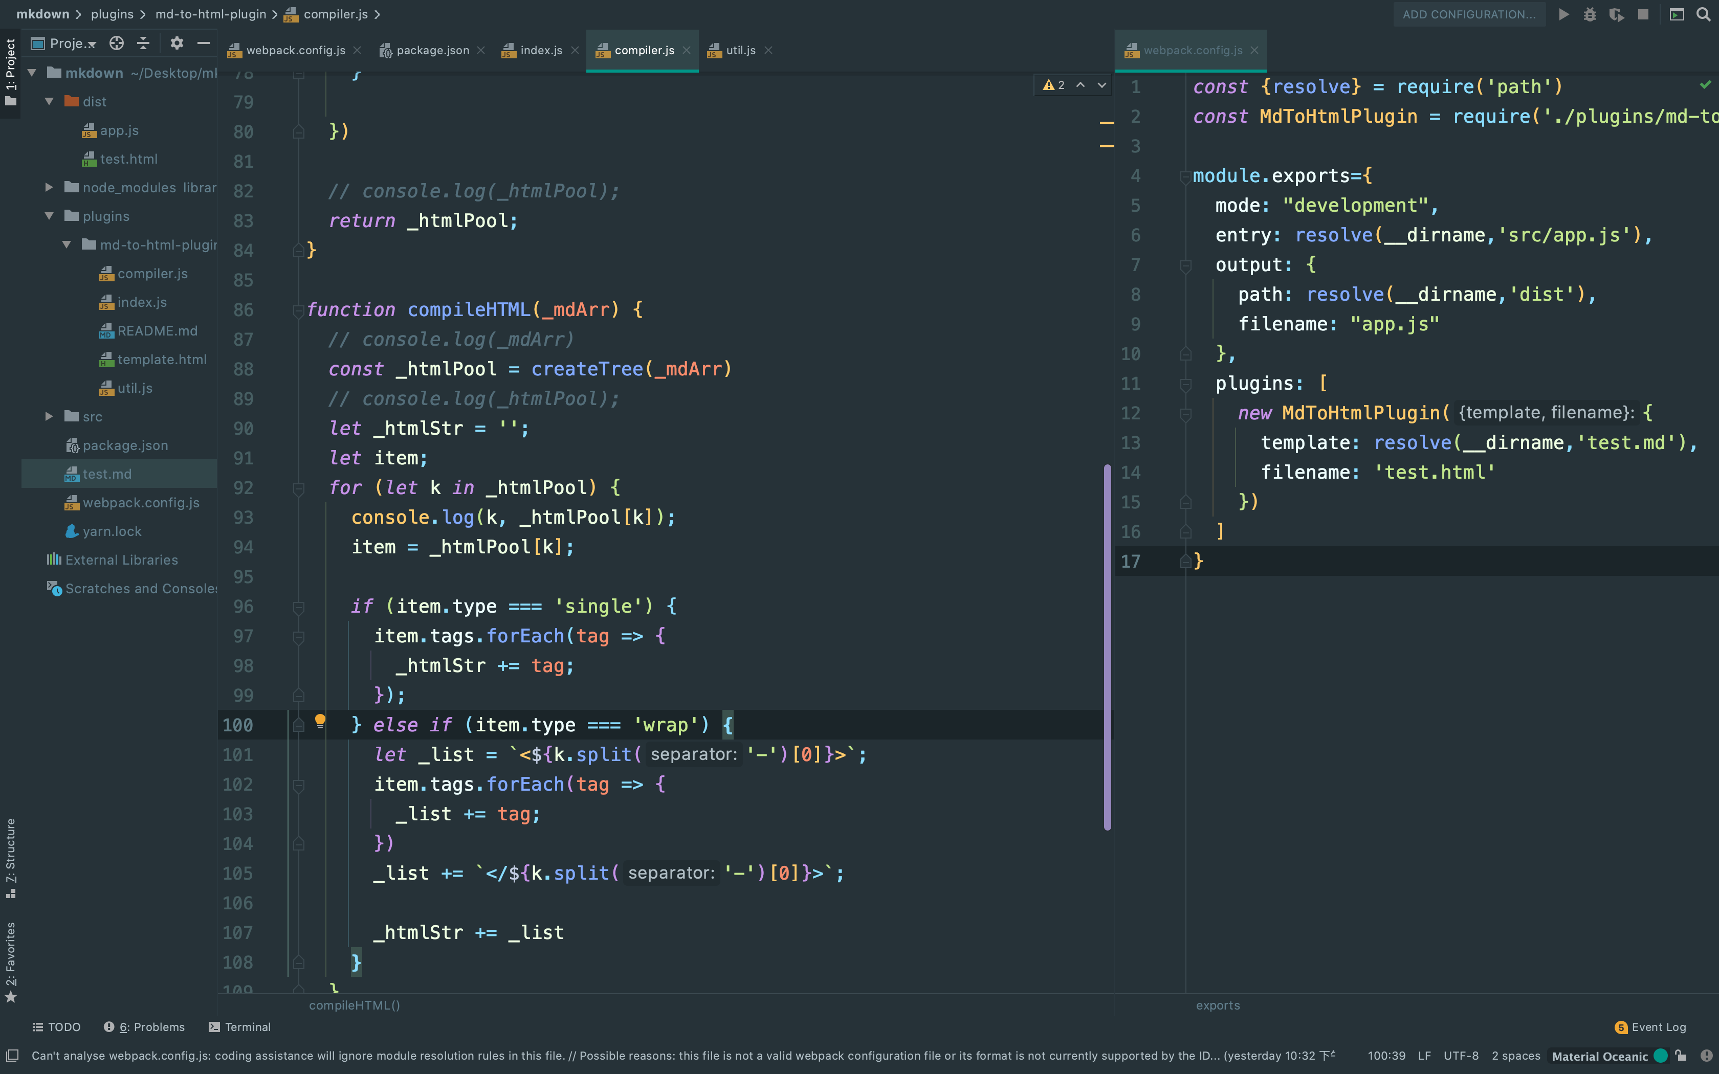Switch to the package.json tab
Image resolution: width=1719 pixels, height=1074 pixels.
[432, 51]
